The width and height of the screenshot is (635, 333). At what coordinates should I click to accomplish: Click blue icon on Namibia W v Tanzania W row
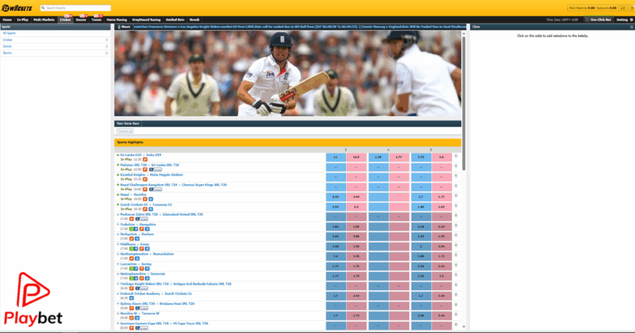click(137, 318)
